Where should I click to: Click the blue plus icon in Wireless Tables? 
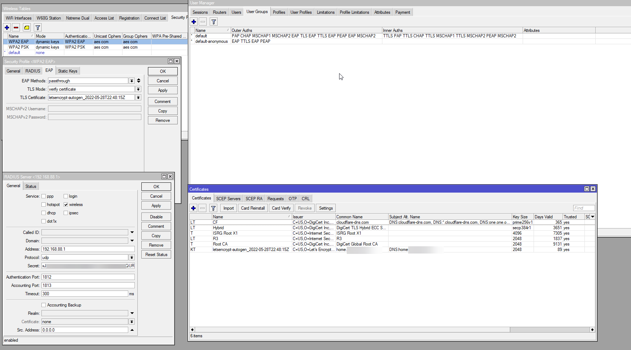pyautogui.click(x=7, y=28)
